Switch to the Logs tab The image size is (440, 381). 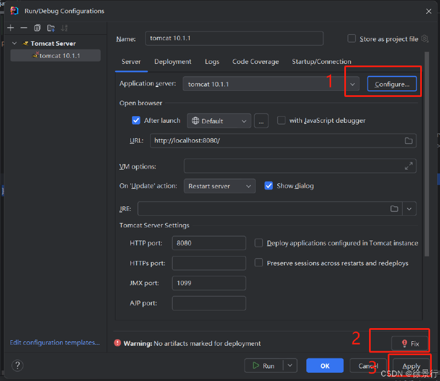[x=212, y=62]
